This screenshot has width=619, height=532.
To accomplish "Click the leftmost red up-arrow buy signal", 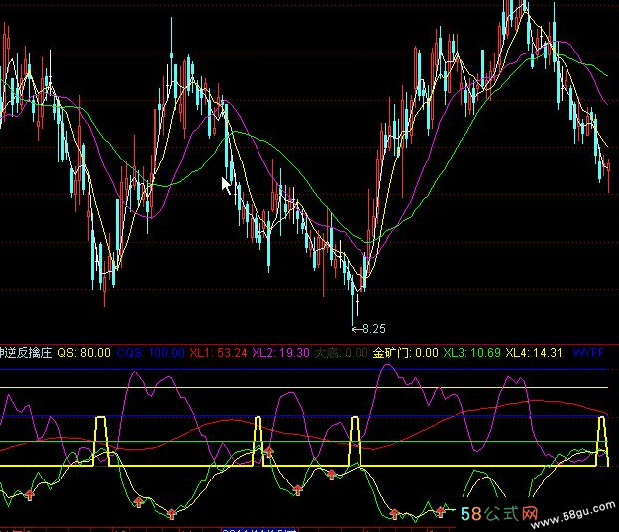I will [x=29, y=493].
